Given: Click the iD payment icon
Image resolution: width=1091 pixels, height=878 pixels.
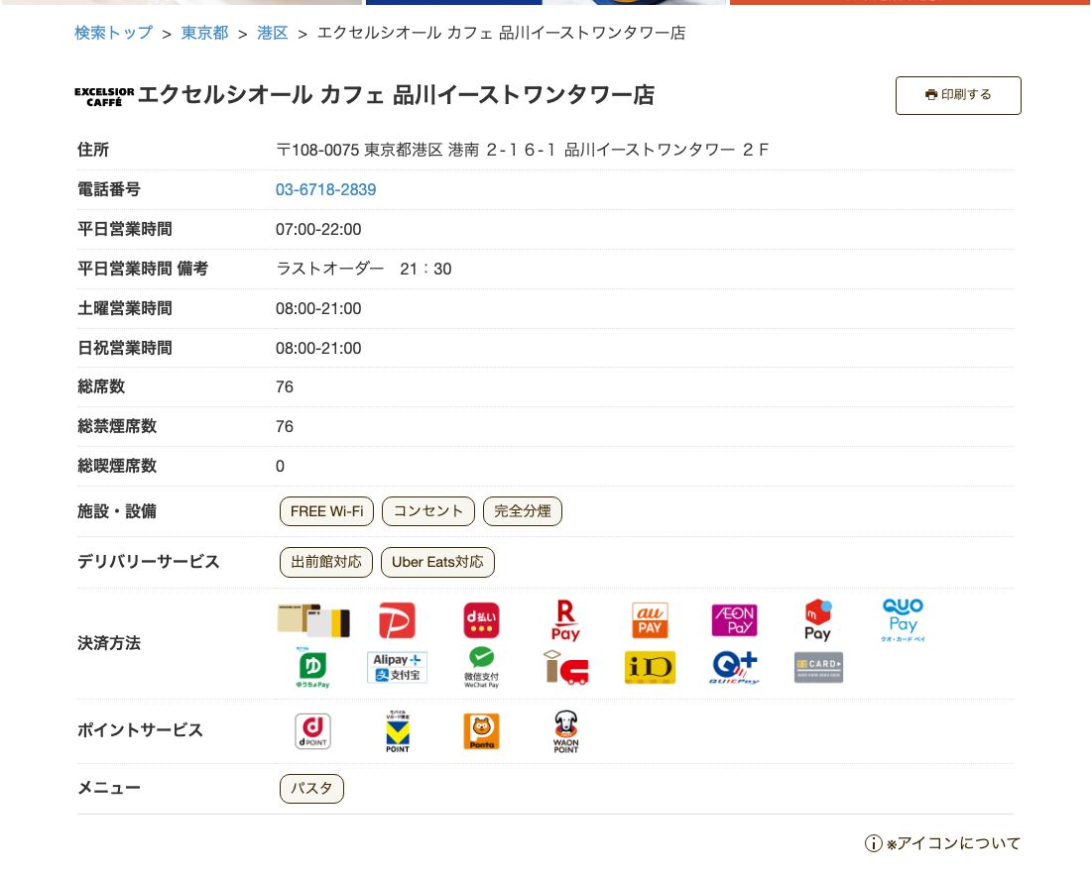Looking at the screenshot, I should pyautogui.click(x=650, y=667).
